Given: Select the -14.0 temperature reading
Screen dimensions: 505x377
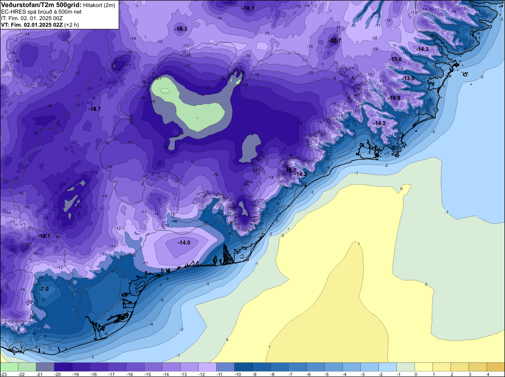Looking at the screenshot, I should pyautogui.click(x=184, y=242).
